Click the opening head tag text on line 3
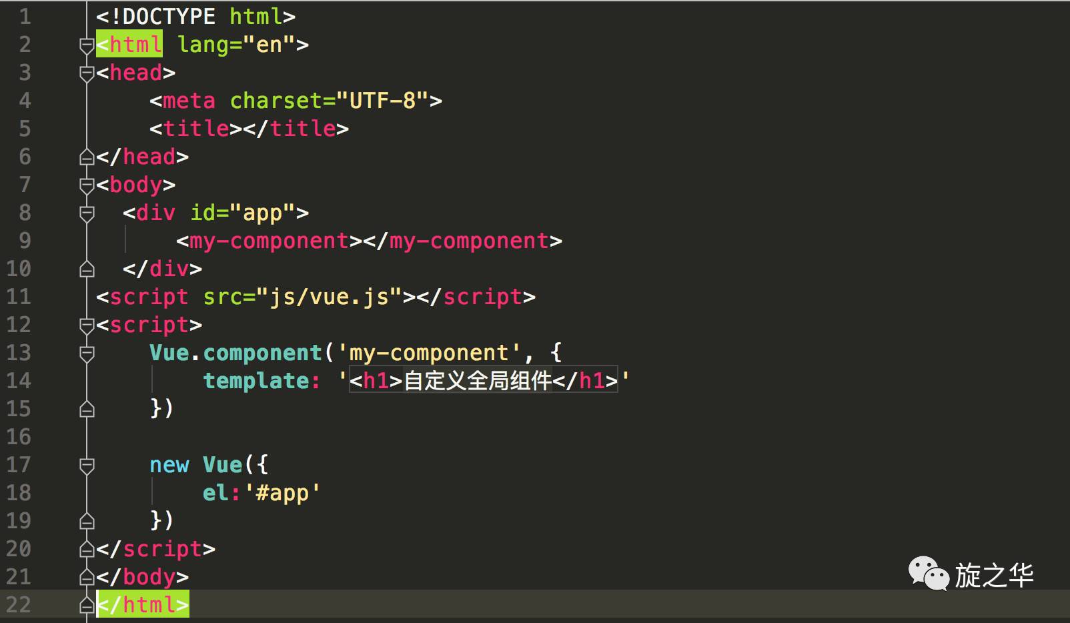1070x623 pixels. click(135, 73)
